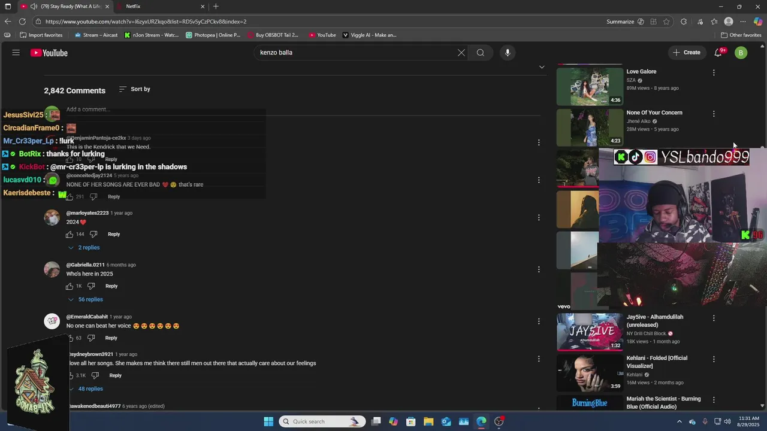This screenshot has height=431, width=767.
Task: Mute the YouTube tab speaker icon
Action: (34, 7)
